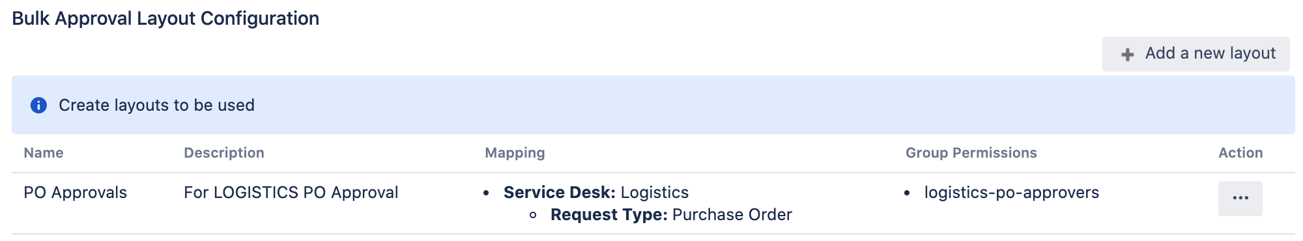Click the blue info circle icon
This screenshot has width=1303, height=241.
point(39,105)
